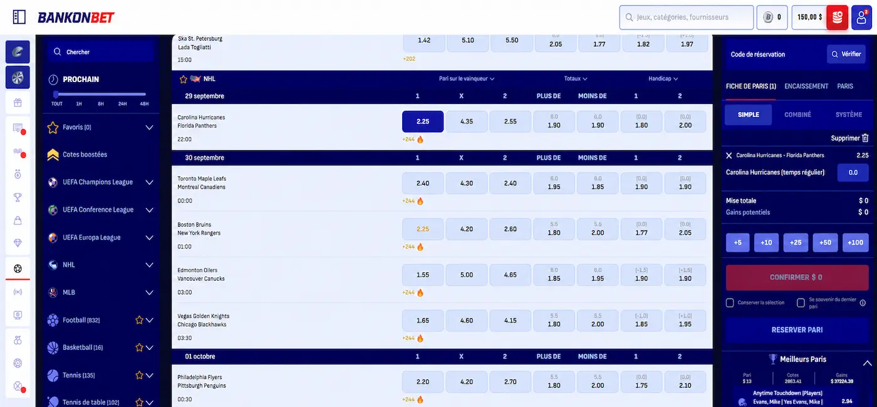Select draw odds 4.35 for Carolina vs Florida
The width and height of the screenshot is (877, 407).
(467, 121)
